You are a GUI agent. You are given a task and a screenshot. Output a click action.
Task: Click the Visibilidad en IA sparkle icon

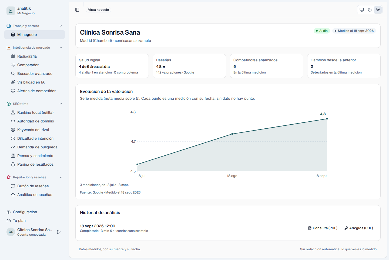(x=13, y=82)
